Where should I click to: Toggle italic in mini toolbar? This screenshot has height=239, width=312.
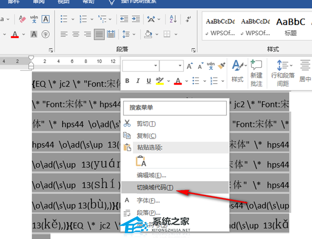tap(138, 81)
